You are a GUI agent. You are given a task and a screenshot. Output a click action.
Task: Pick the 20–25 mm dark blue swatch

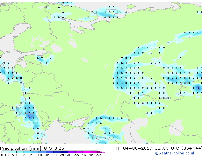point(57,152)
